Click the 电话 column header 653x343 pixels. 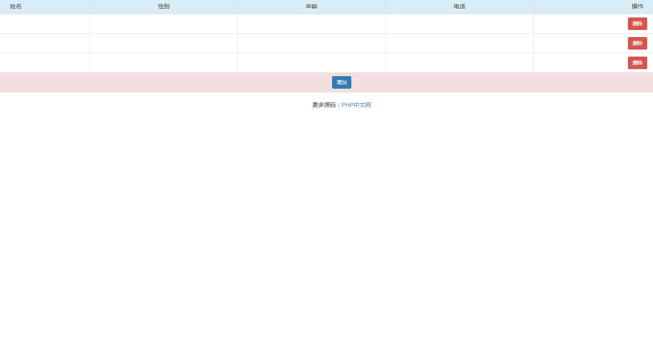(460, 7)
